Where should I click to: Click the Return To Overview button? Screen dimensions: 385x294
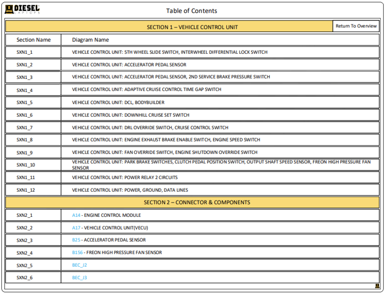[x=356, y=26]
